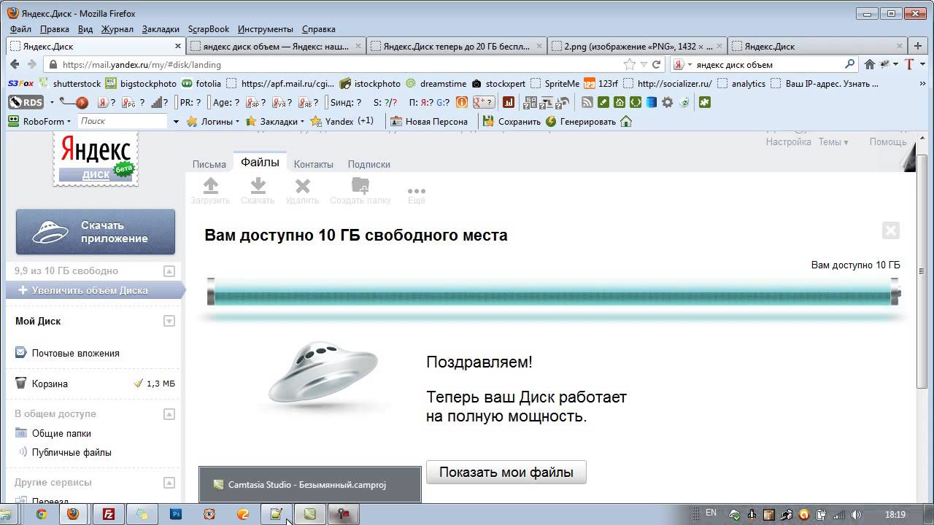Collapse the free space sidebar section
Screen dimensions: 934x525
pos(169,271)
